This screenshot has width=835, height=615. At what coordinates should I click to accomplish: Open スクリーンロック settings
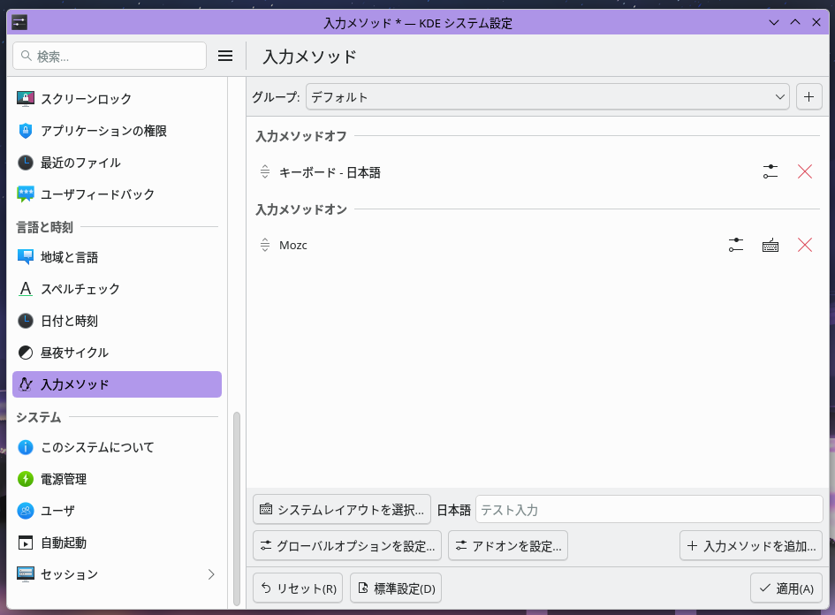86,99
